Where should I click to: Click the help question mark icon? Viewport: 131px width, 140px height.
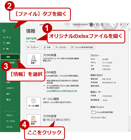click(107, 25)
